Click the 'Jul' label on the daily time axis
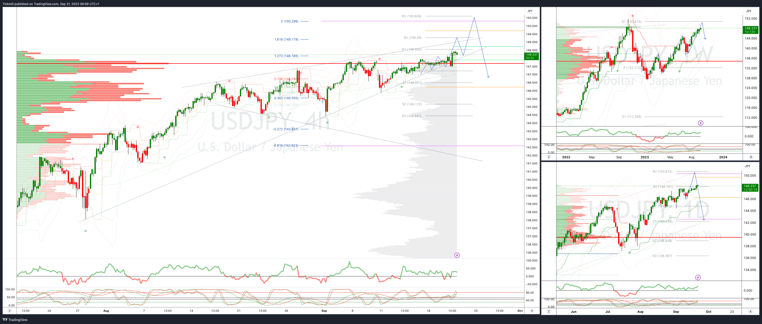Viewport: 762px width, 324px height. [608, 312]
